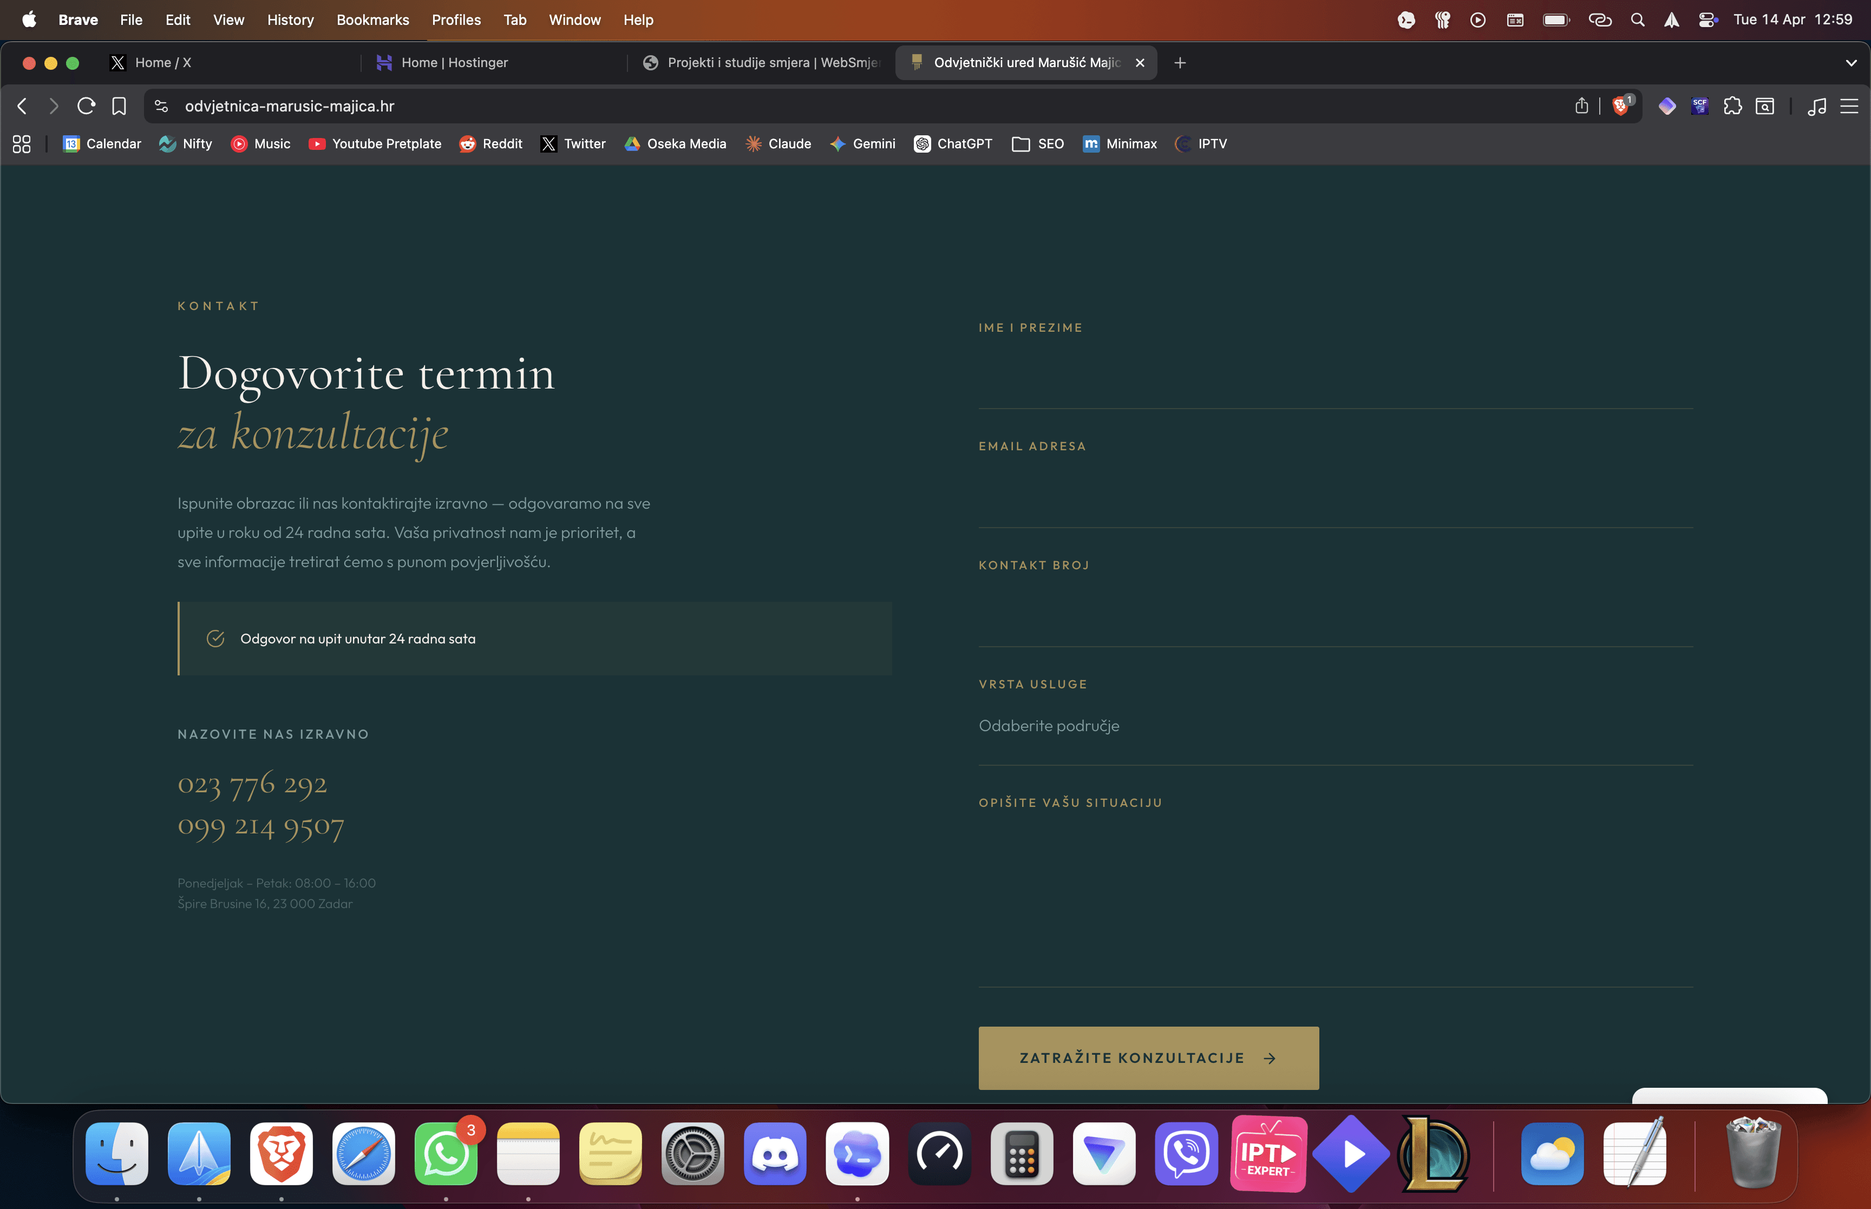The height and width of the screenshot is (1209, 1871).
Task: Click Zatražite konzultacije button
Action: pos(1148,1057)
